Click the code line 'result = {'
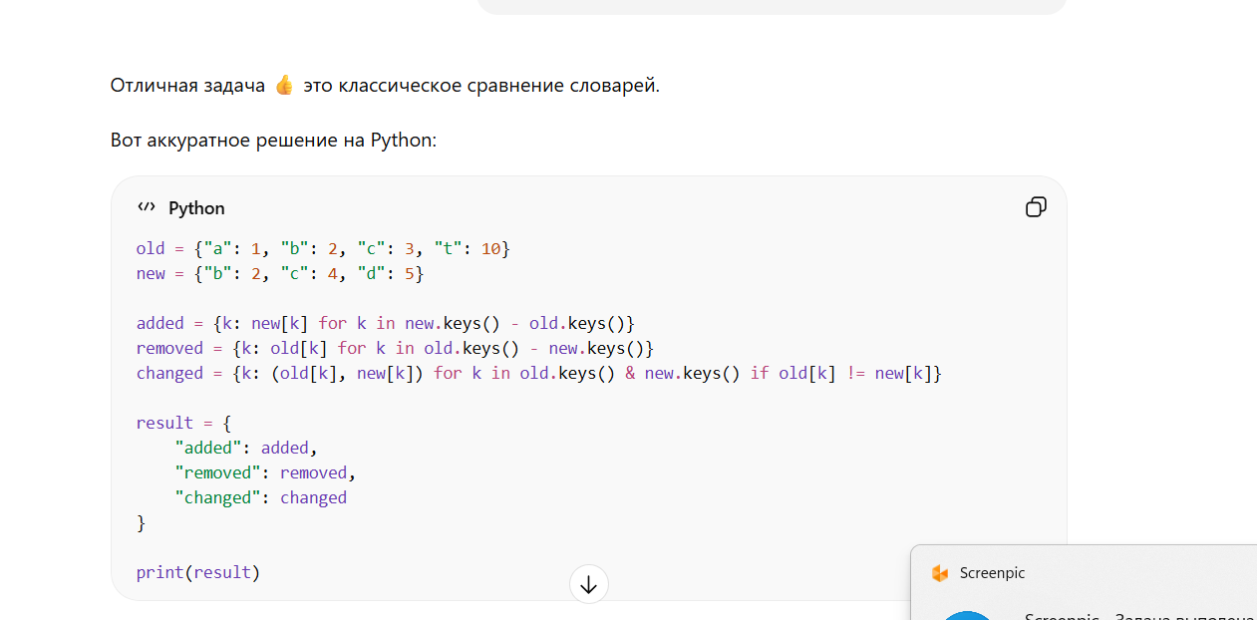Screen dimensions: 1257x620 [x=183, y=423]
